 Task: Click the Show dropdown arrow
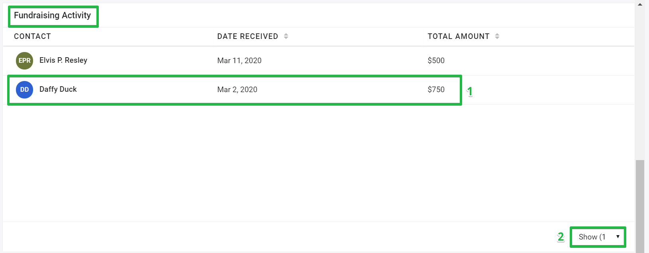[618, 237]
